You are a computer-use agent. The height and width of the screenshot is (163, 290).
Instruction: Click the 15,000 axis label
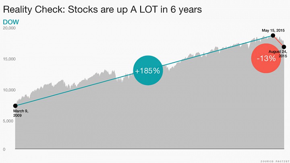tap(9, 59)
